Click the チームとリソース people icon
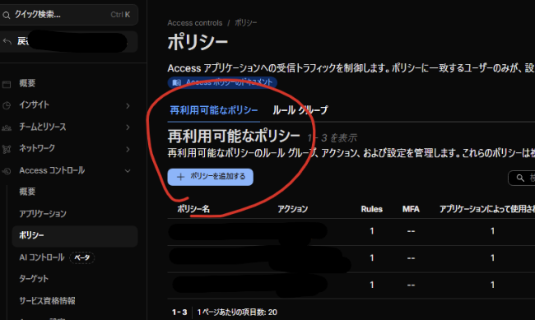 click(7, 128)
